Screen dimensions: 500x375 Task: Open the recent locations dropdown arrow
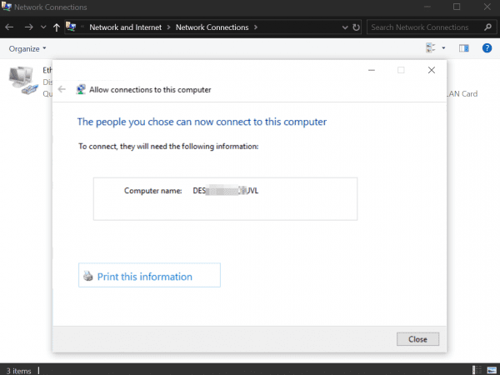tap(42, 27)
